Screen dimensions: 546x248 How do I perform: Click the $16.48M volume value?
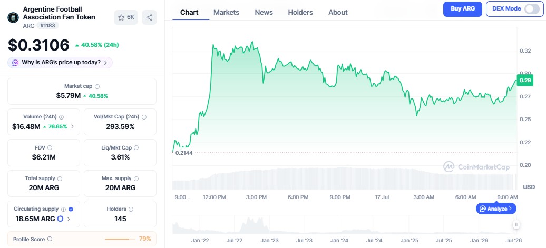pyautogui.click(x=26, y=126)
